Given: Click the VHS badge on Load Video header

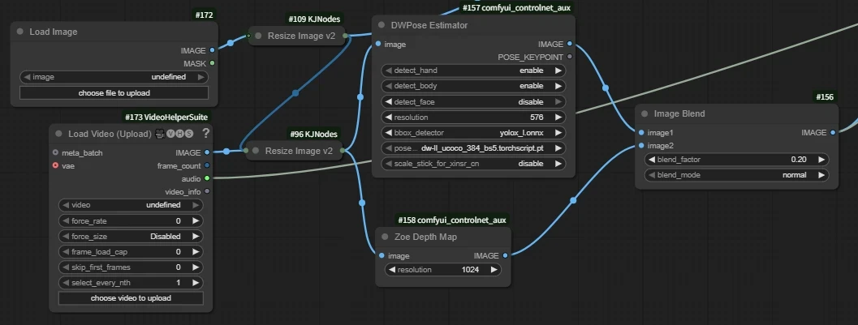Looking at the screenshot, I should (180, 134).
